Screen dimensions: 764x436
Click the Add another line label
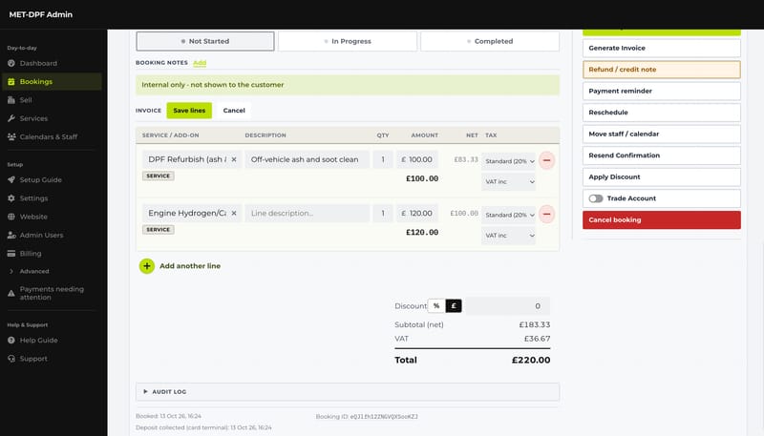pos(190,266)
